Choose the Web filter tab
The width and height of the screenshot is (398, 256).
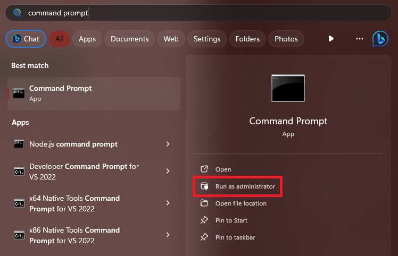(x=171, y=39)
